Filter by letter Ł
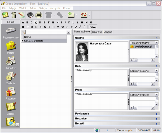The image size is (162, 133). pos(78,23)
